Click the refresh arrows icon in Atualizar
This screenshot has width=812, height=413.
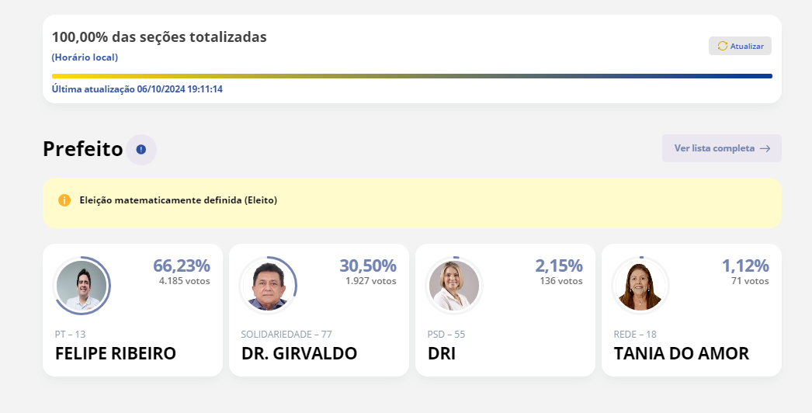(x=723, y=46)
